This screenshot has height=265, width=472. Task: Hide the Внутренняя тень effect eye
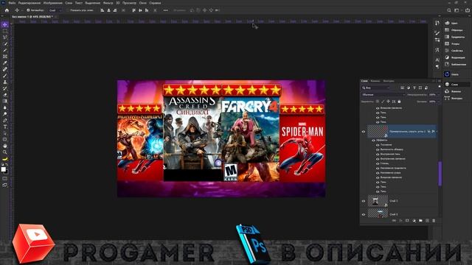pos(378,154)
